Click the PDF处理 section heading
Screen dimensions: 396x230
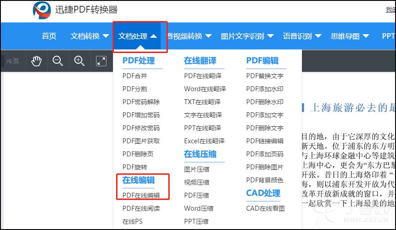tap(139, 61)
